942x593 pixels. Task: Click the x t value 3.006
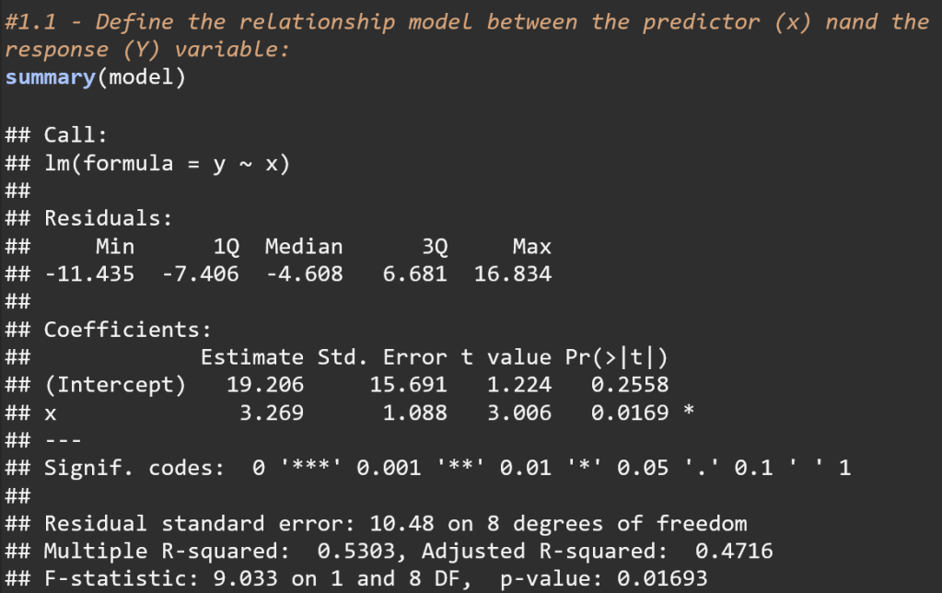[x=519, y=413]
